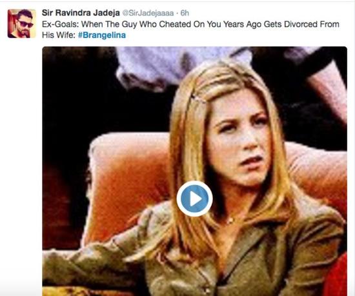
Task: Open the @SirJadejaaaa handle link
Action: point(148,13)
